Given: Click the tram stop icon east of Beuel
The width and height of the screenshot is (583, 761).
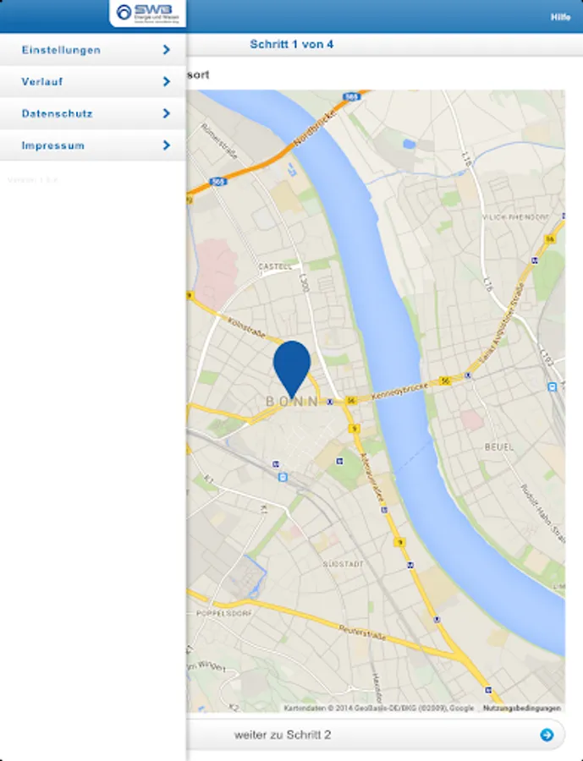Looking at the screenshot, I should point(552,386).
